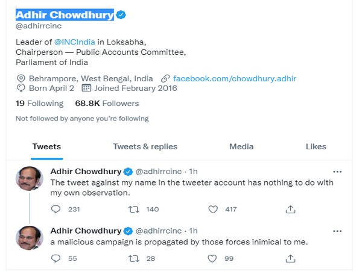
Task: Click the verified badge beside the profile name
Action: pos(121,14)
